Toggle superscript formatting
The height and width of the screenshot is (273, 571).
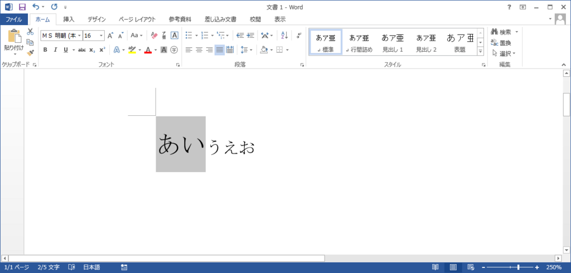pyautogui.click(x=103, y=50)
